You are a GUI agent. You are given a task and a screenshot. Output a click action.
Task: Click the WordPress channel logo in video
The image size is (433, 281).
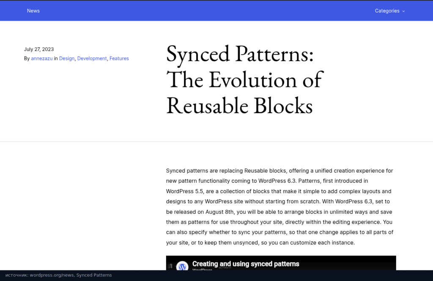click(x=182, y=266)
